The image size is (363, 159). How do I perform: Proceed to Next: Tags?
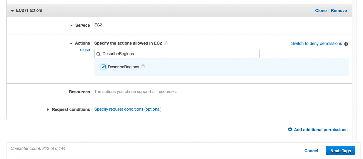[x=341, y=151]
